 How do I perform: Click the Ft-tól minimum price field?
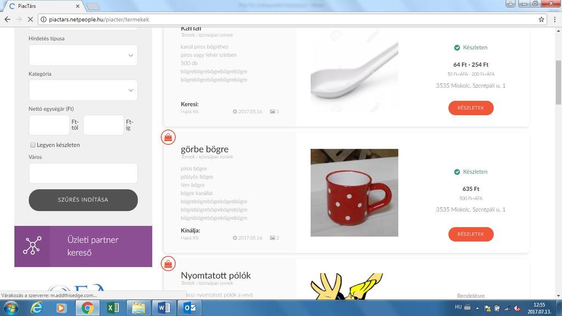coord(49,125)
